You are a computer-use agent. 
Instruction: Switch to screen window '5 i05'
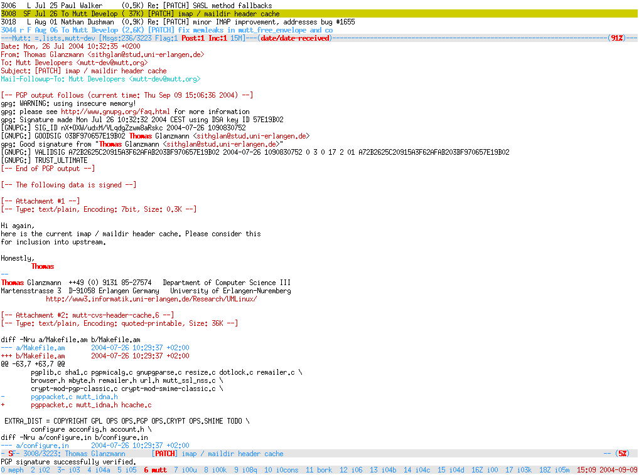pyautogui.click(x=127, y=470)
